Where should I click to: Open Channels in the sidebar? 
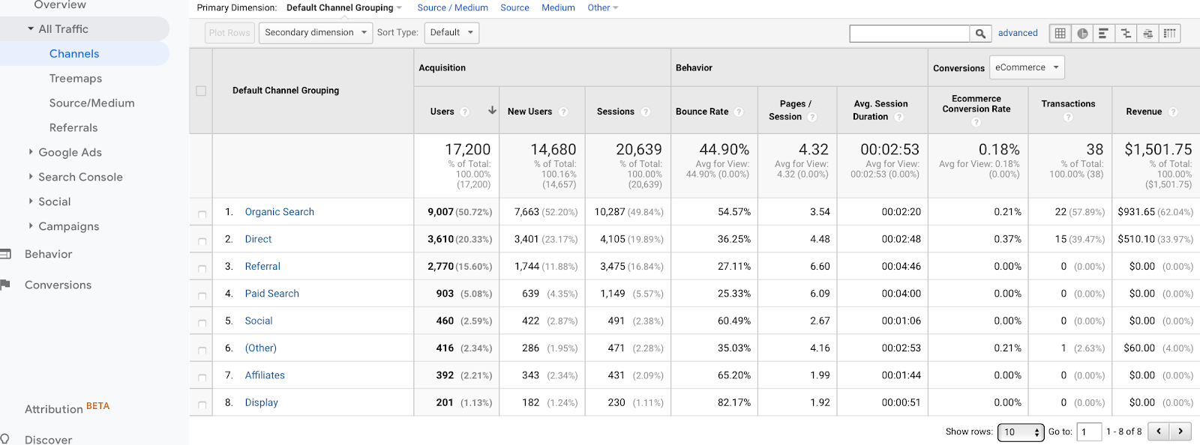pyautogui.click(x=74, y=54)
